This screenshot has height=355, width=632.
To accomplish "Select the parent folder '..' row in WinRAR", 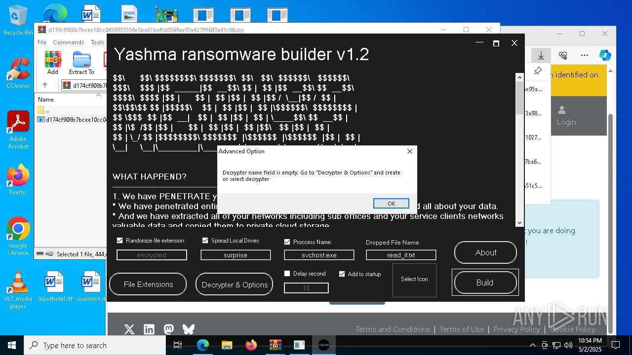I will [x=71, y=110].
